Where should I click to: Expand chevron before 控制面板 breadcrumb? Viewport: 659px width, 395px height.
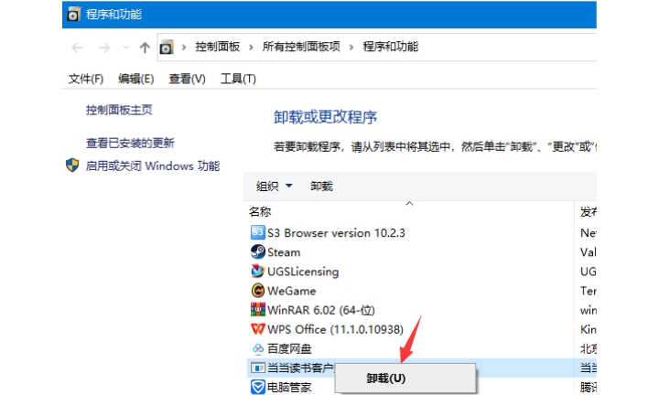tap(184, 47)
